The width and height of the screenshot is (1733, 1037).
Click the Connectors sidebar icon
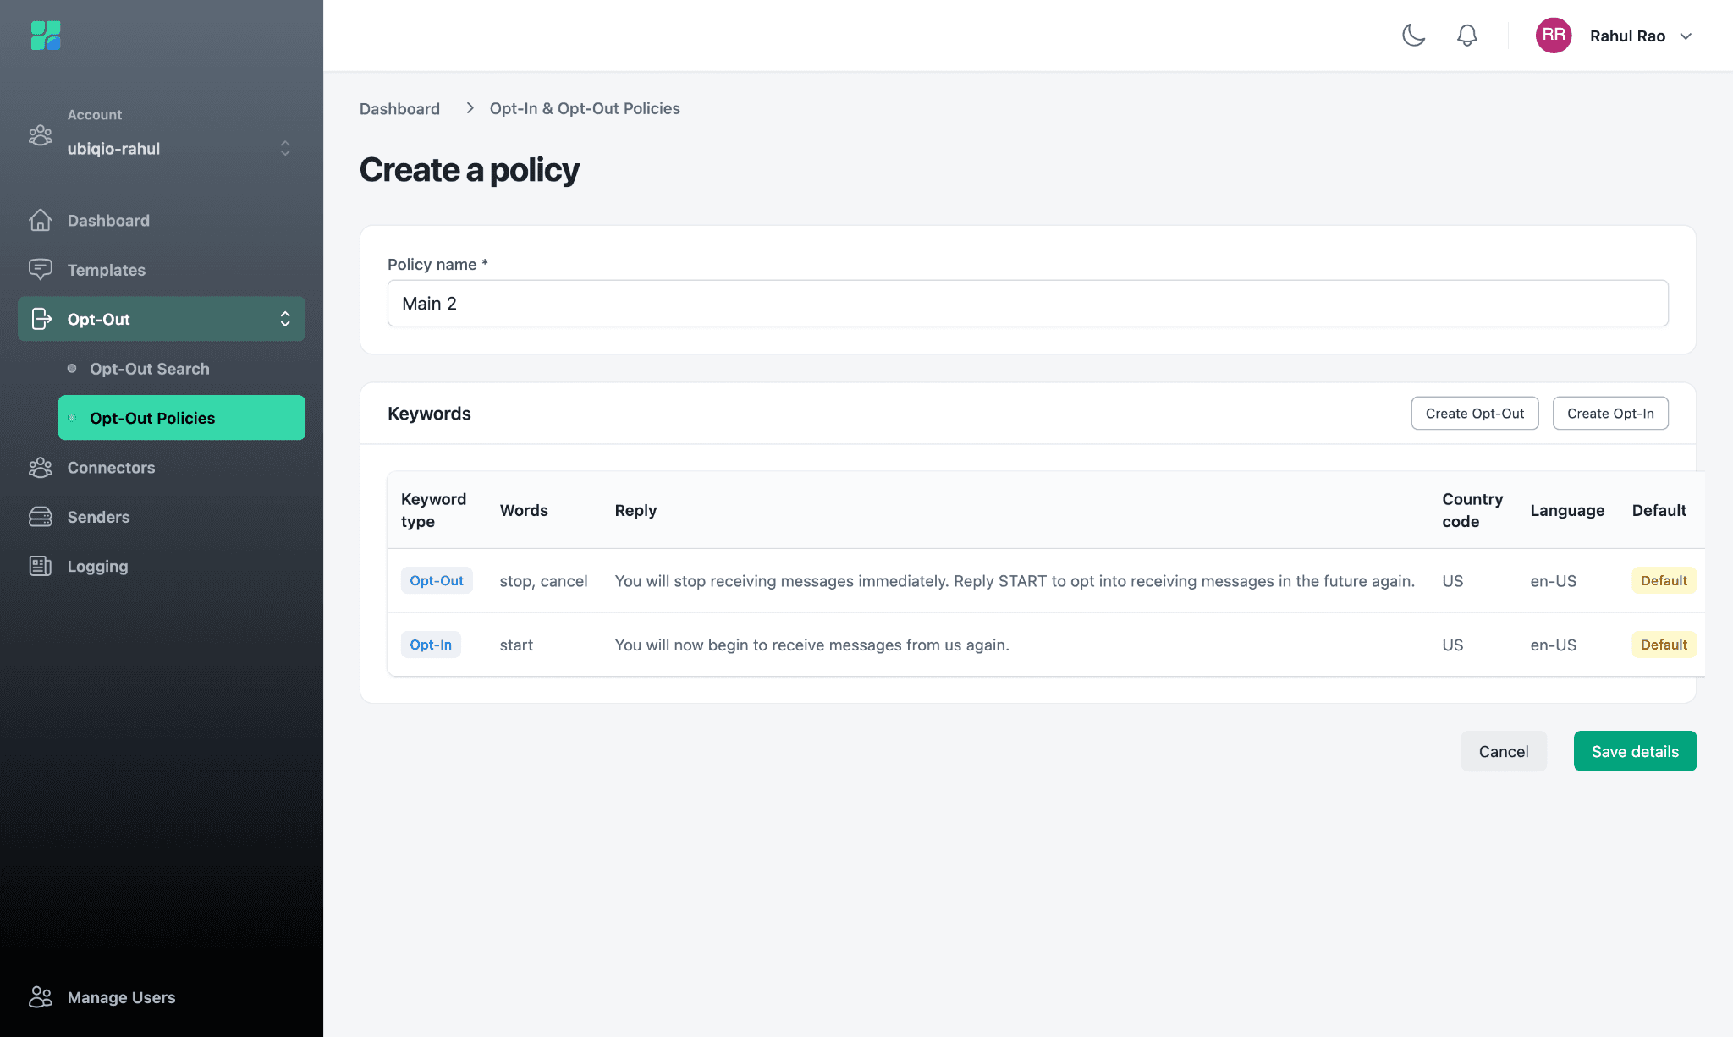point(40,468)
